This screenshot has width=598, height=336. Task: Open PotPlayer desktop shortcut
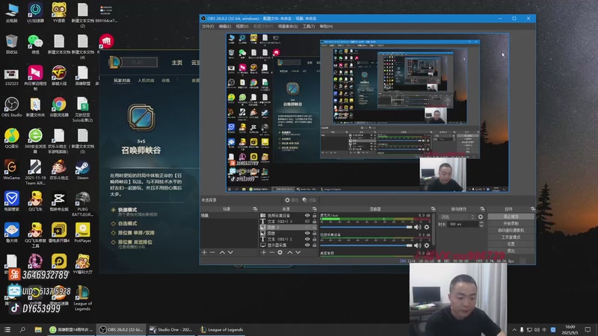click(x=82, y=233)
